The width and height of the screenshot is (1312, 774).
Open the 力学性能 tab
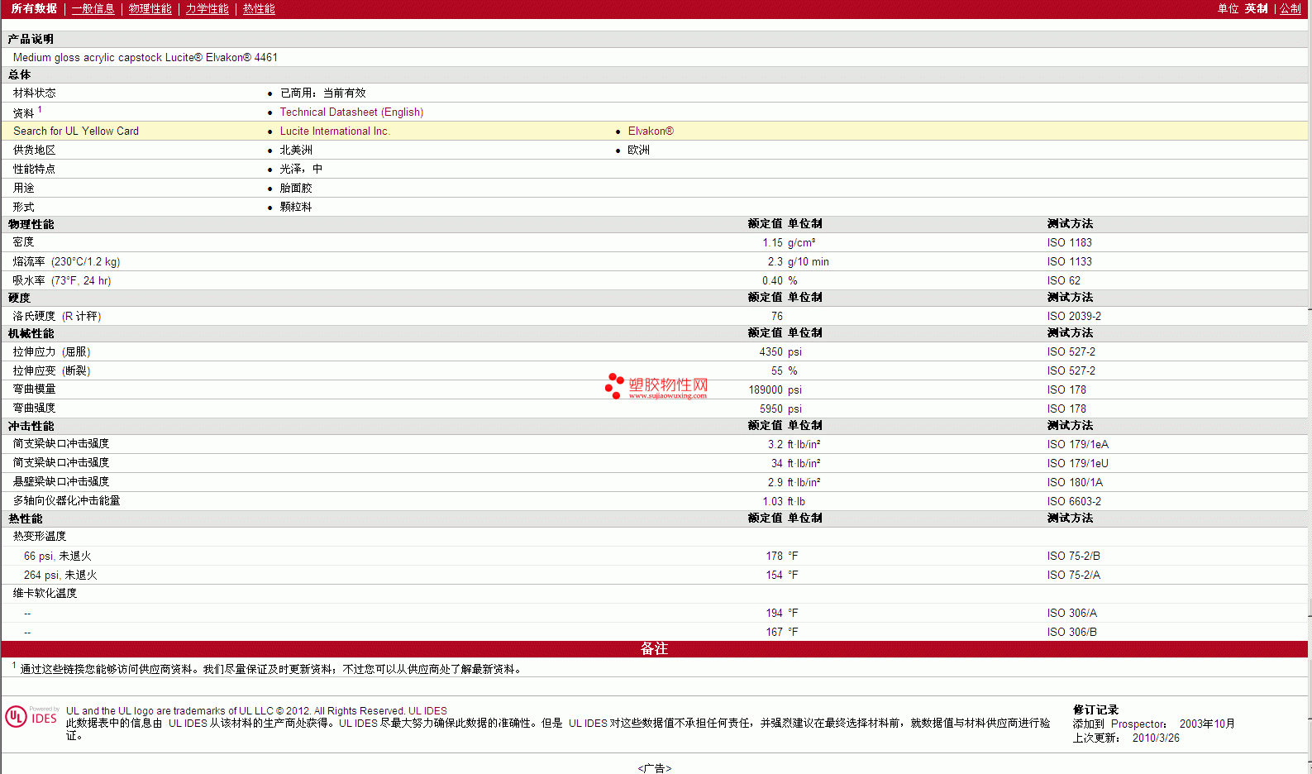(207, 9)
